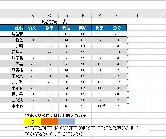Click 白玫瑰's Chinese score 97

(x=32, y=100)
